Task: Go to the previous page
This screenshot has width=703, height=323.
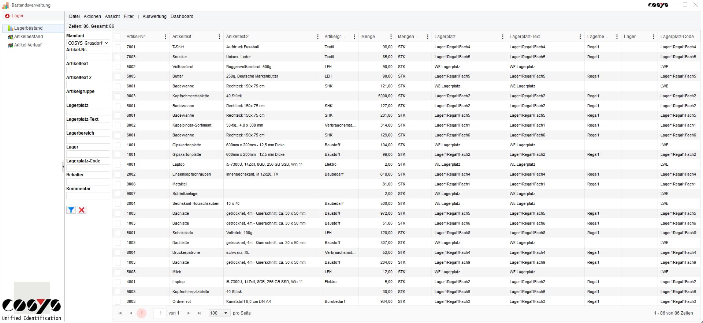Action: pos(131,313)
